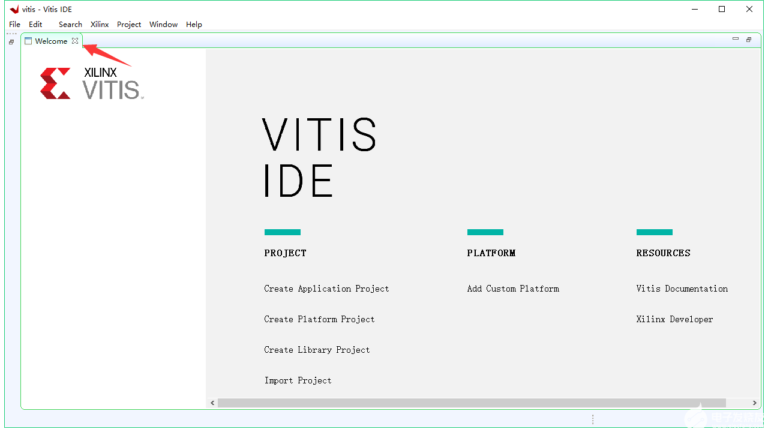The height and width of the screenshot is (432, 768).
Task: Select the Welcome tab
Action: tap(51, 41)
